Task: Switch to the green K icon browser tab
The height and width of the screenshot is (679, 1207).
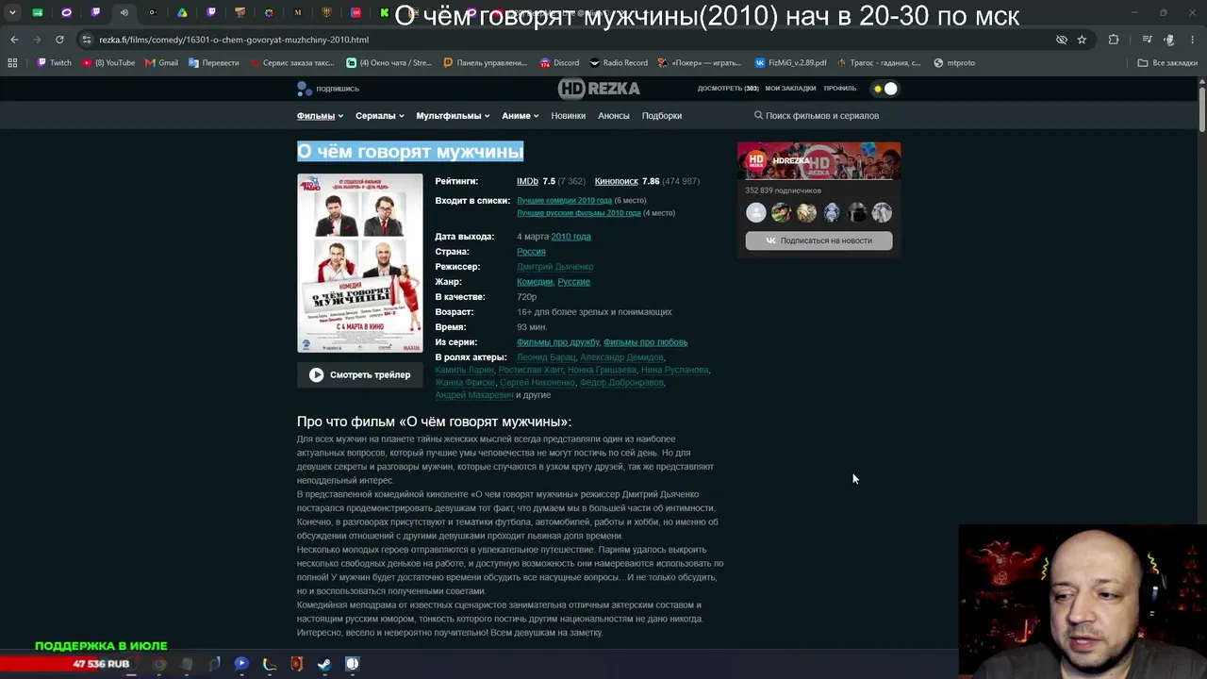Action: [385, 13]
